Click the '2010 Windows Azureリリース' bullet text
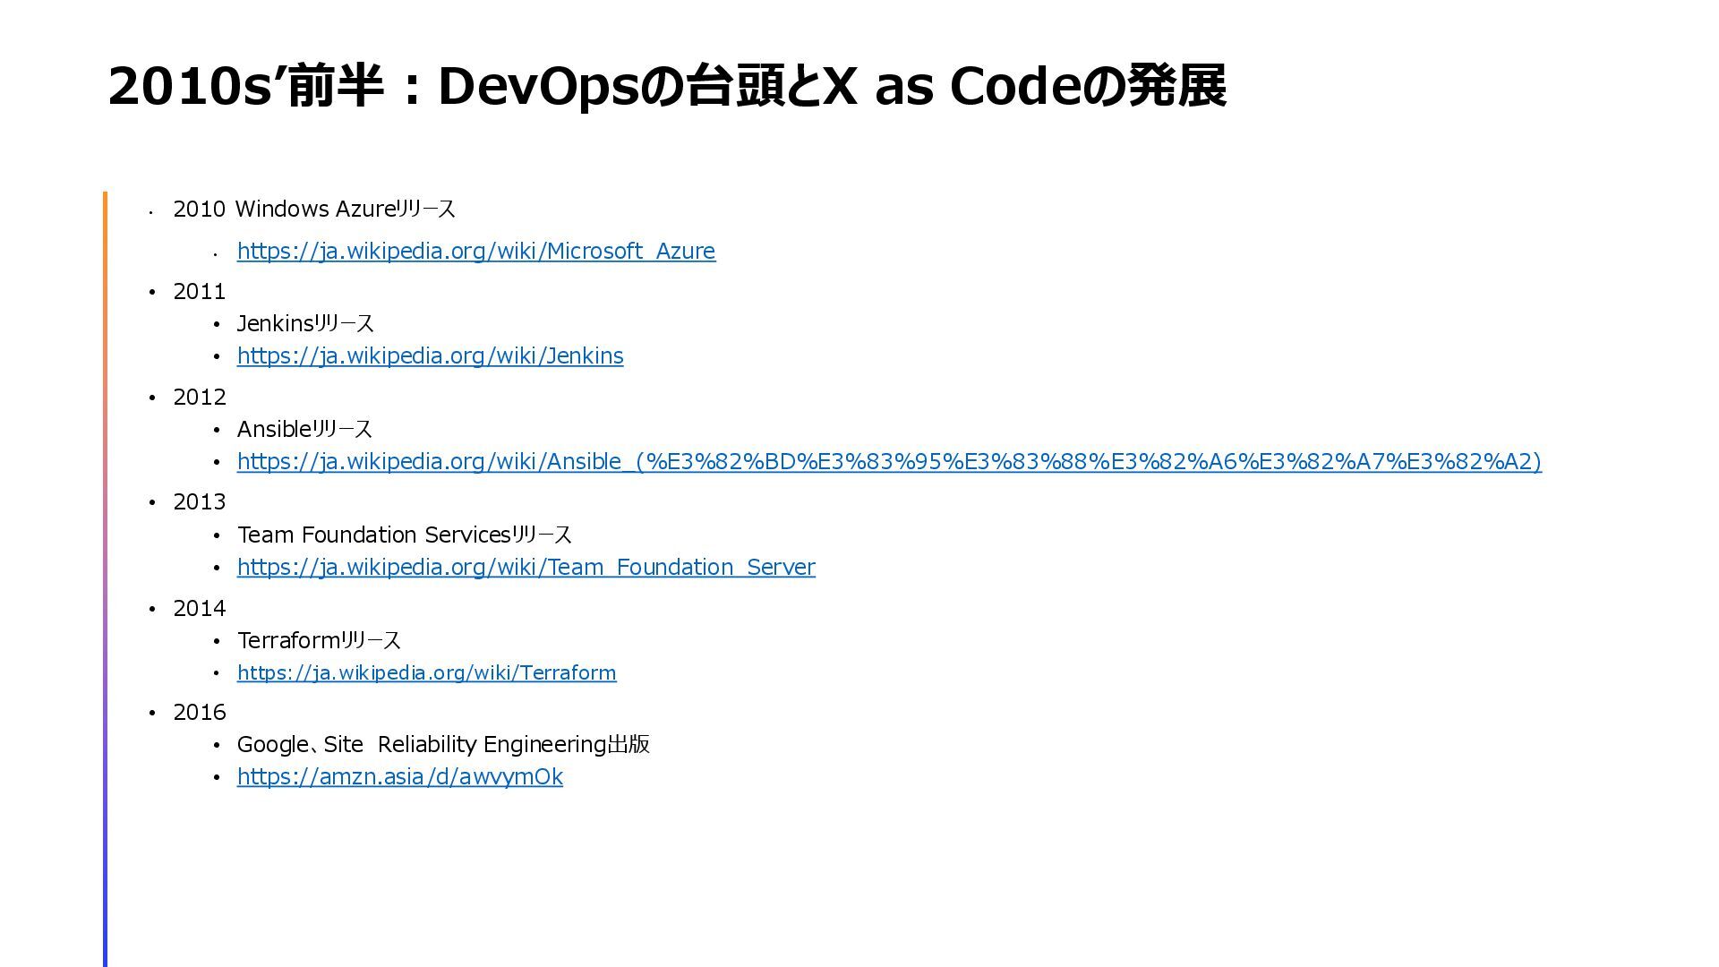 click(313, 210)
